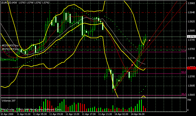Select the '#22922254 buy' order label
196x116 pixels.
(x=10, y=49)
